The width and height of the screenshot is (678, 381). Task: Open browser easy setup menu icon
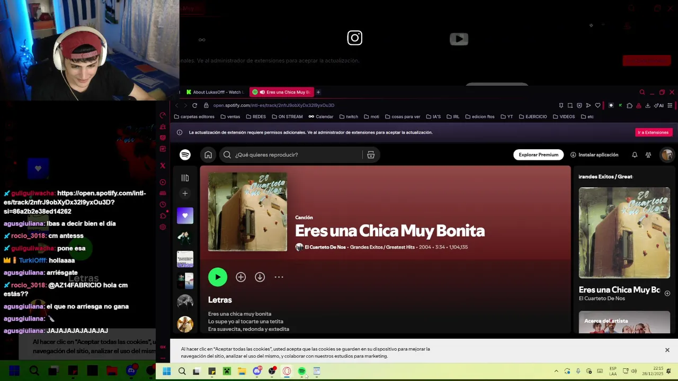tap(670, 105)
